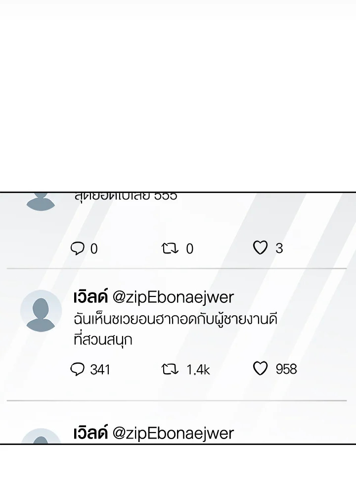The image size is (356, 494).
Task: Open @zipEbonaejwer handle in middle post
Action: coord(173,297)
